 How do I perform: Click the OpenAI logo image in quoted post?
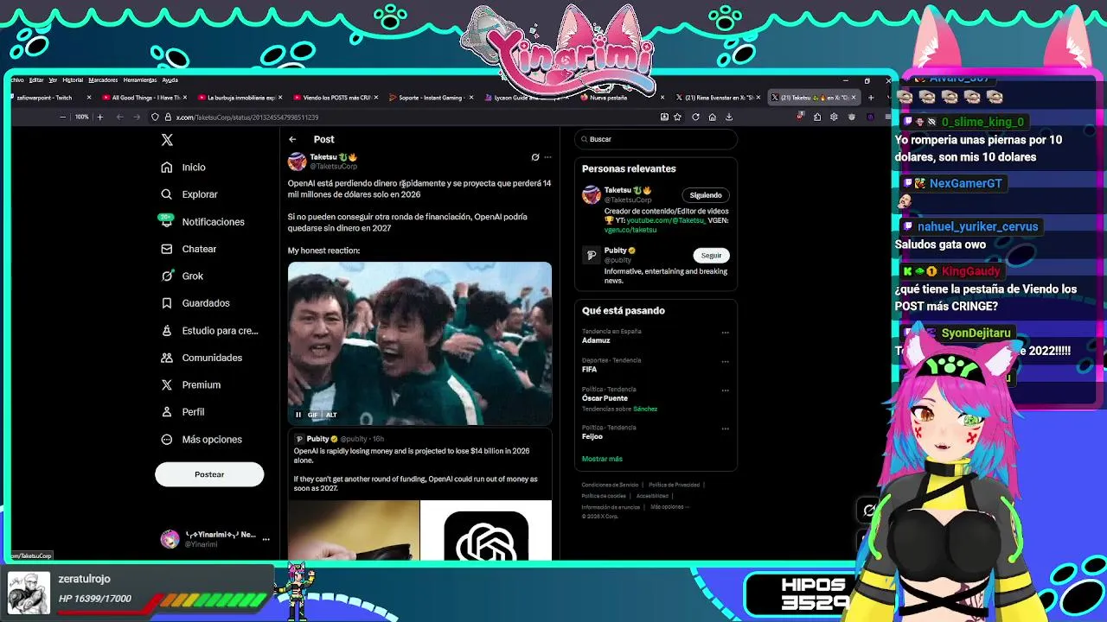(486, 530)
